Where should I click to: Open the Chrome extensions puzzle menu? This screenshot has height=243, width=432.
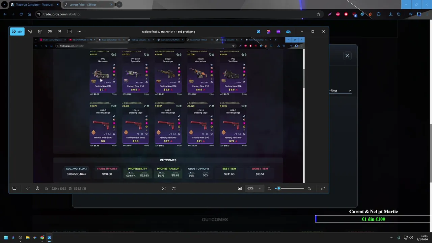pyautogui.click(x=378, y=14)
